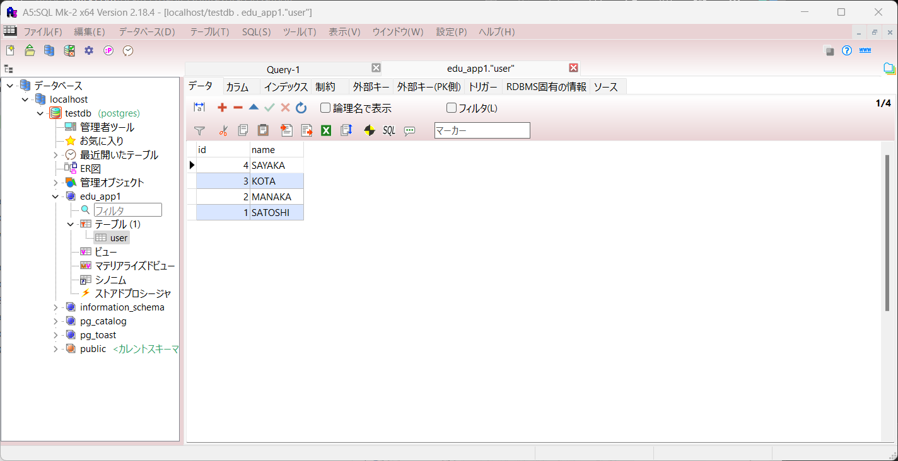Click the green speech bubble comment icon
This screenshot has height=461, width=898.
(410, 130)
